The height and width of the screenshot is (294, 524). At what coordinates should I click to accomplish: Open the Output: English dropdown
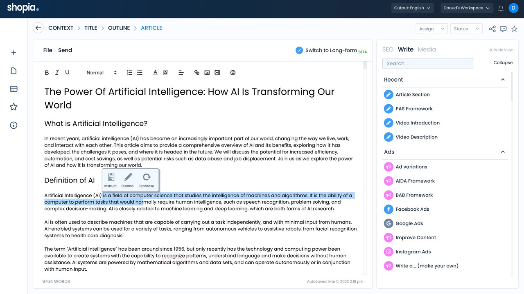pos(412,8)
